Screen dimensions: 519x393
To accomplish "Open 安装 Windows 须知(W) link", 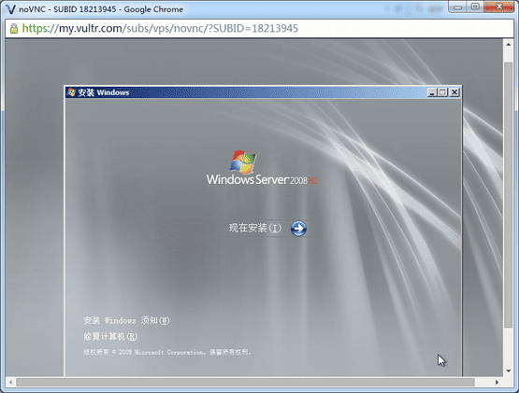I will [x=126, y=320].
